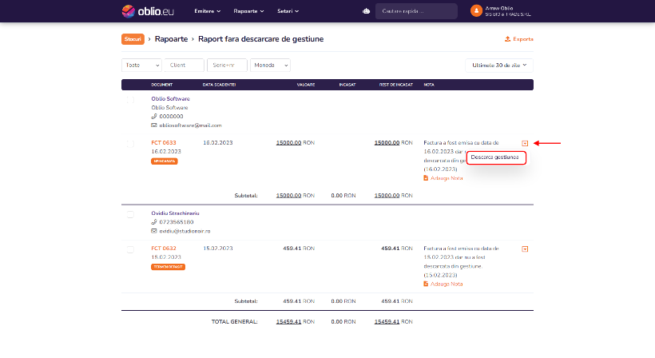Image resolution: width=655 pixels, height=358 pixels.
Task: Check the Oblio Software client checkbox
Action: [130, 100]
